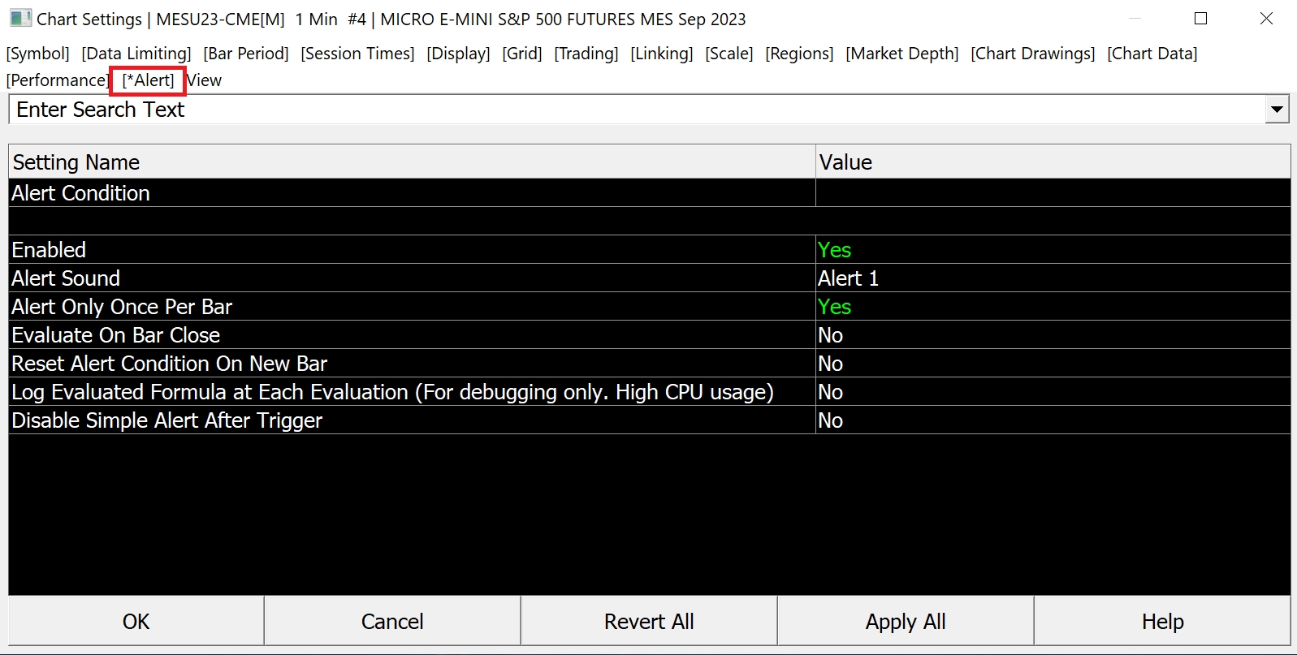Toggle the Enabled alert value
This screenshot has width=1297, height=655.
pyautogui.click(x=835, y=250)
